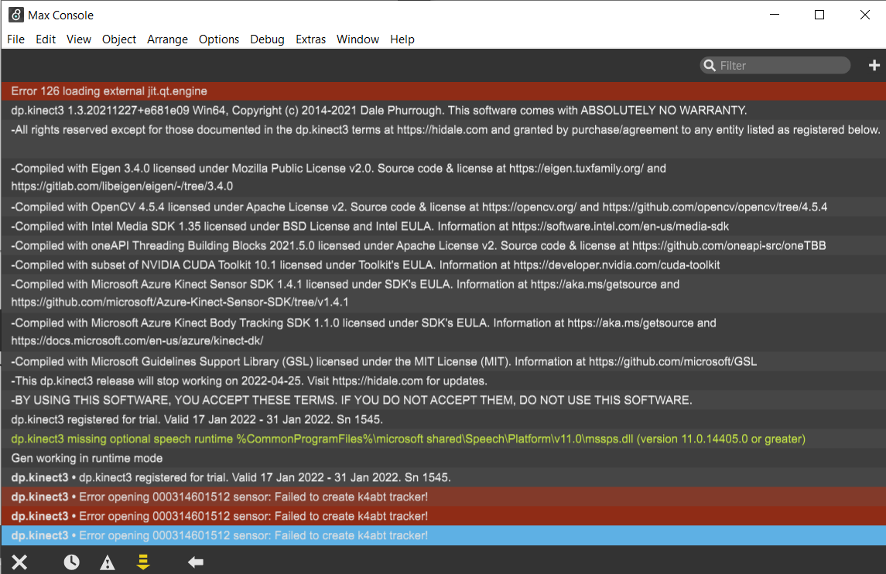This screenshot has height=574, width=886.
Task: Select the NVIDIA CUDA Toolkit 10.1 line
Action: point(443,265)
